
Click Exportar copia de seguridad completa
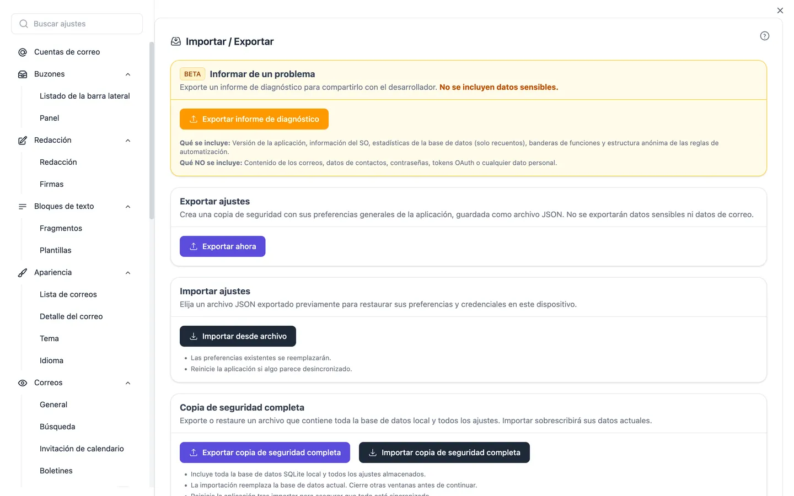(x=265, y=452)
